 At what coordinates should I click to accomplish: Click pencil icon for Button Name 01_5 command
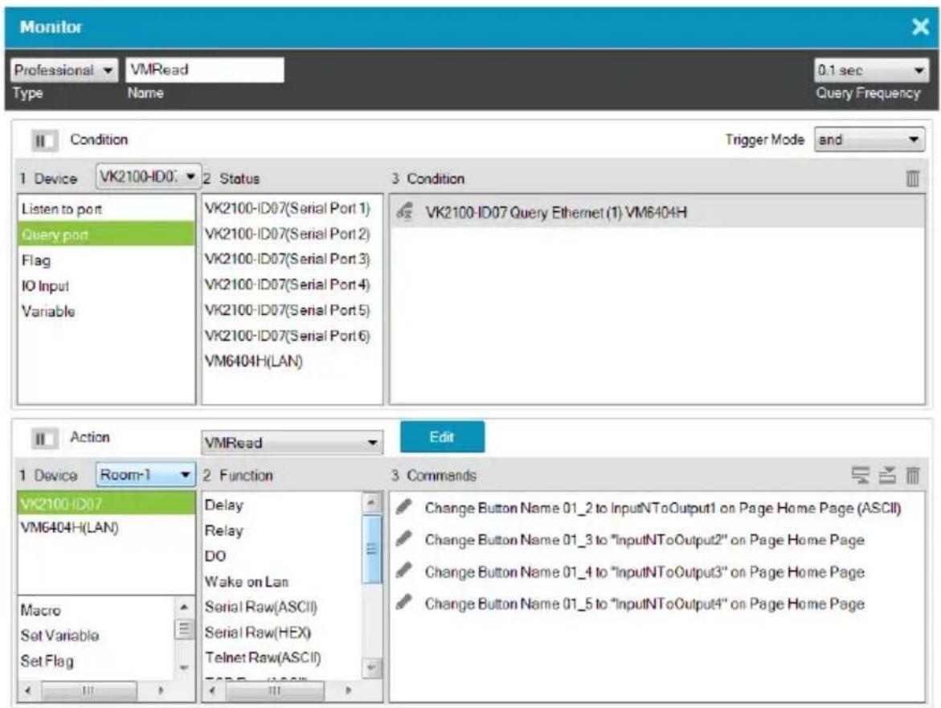[404, 602]
